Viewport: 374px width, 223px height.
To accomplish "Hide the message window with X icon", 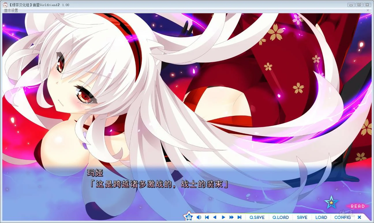I will coord(359,217).
